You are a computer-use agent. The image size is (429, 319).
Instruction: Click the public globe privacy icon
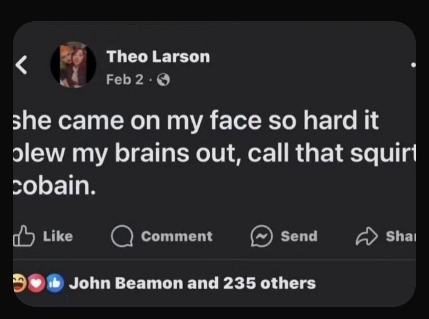pyautogui.click(x=163, y=80)
